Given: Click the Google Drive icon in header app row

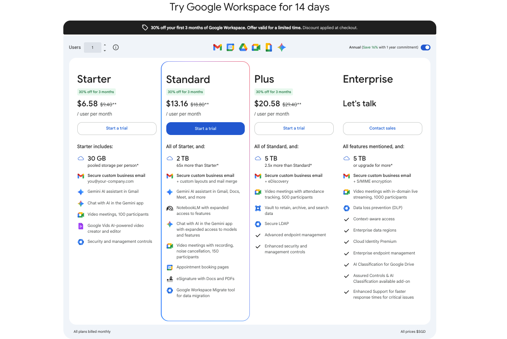Looking at the screenshot, I should (243, 47).
